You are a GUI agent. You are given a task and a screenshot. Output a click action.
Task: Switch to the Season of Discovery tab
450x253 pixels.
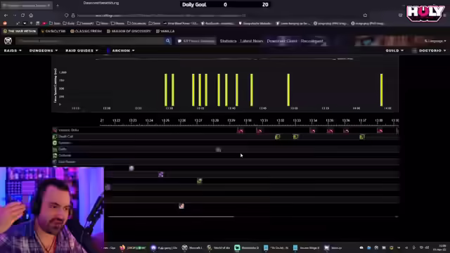tap(129, 31)
